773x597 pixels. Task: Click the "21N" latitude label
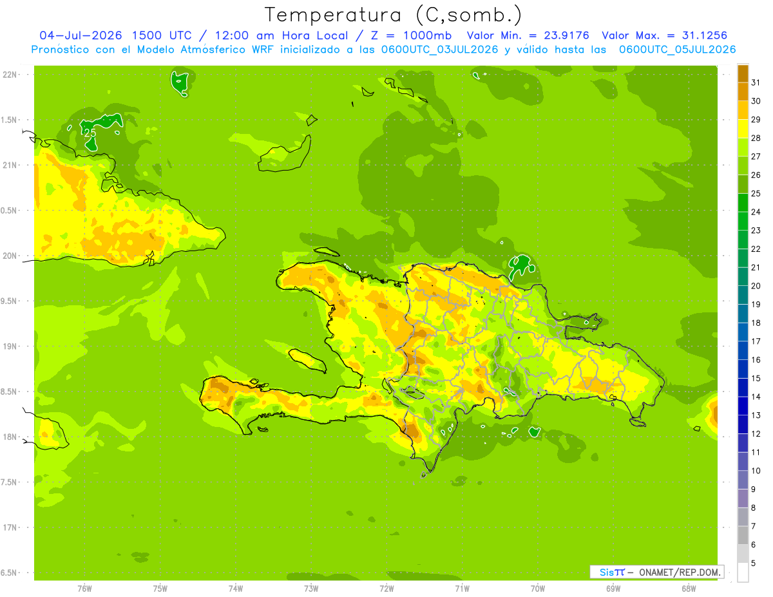(x=10, y=166)
